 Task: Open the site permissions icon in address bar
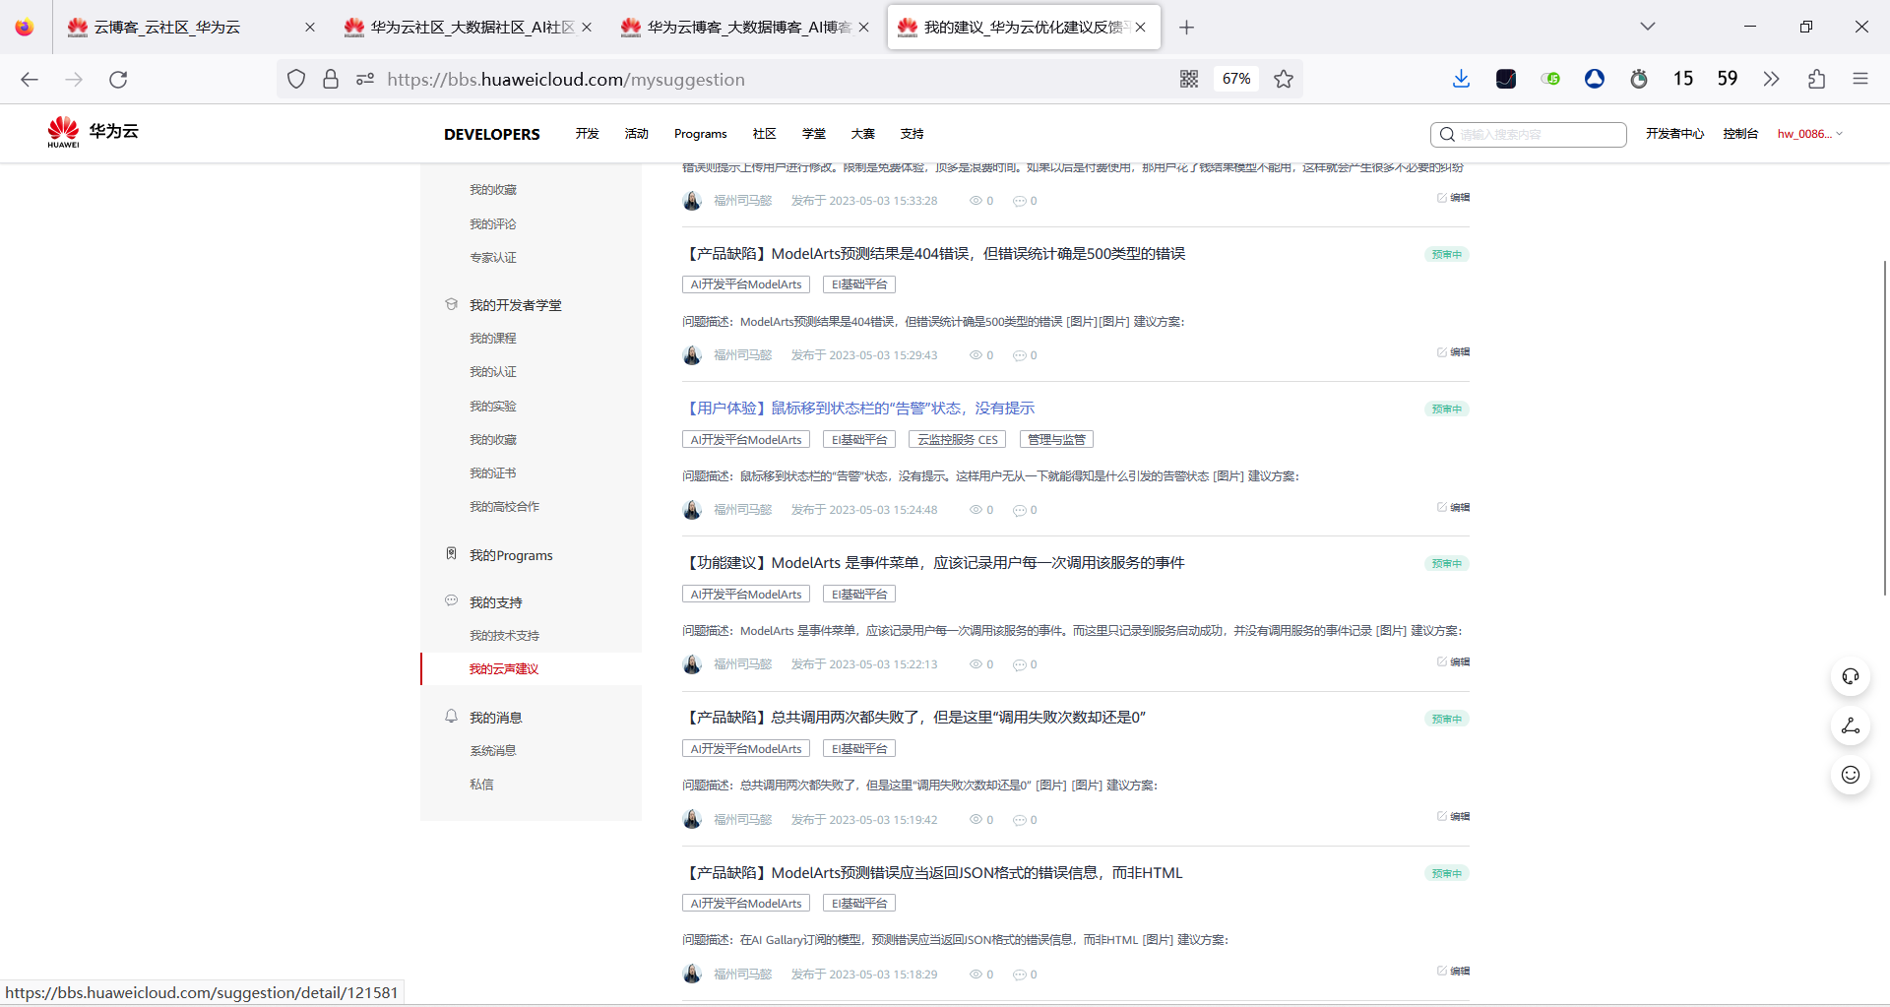pyautogui.click(x=365, y=79)
